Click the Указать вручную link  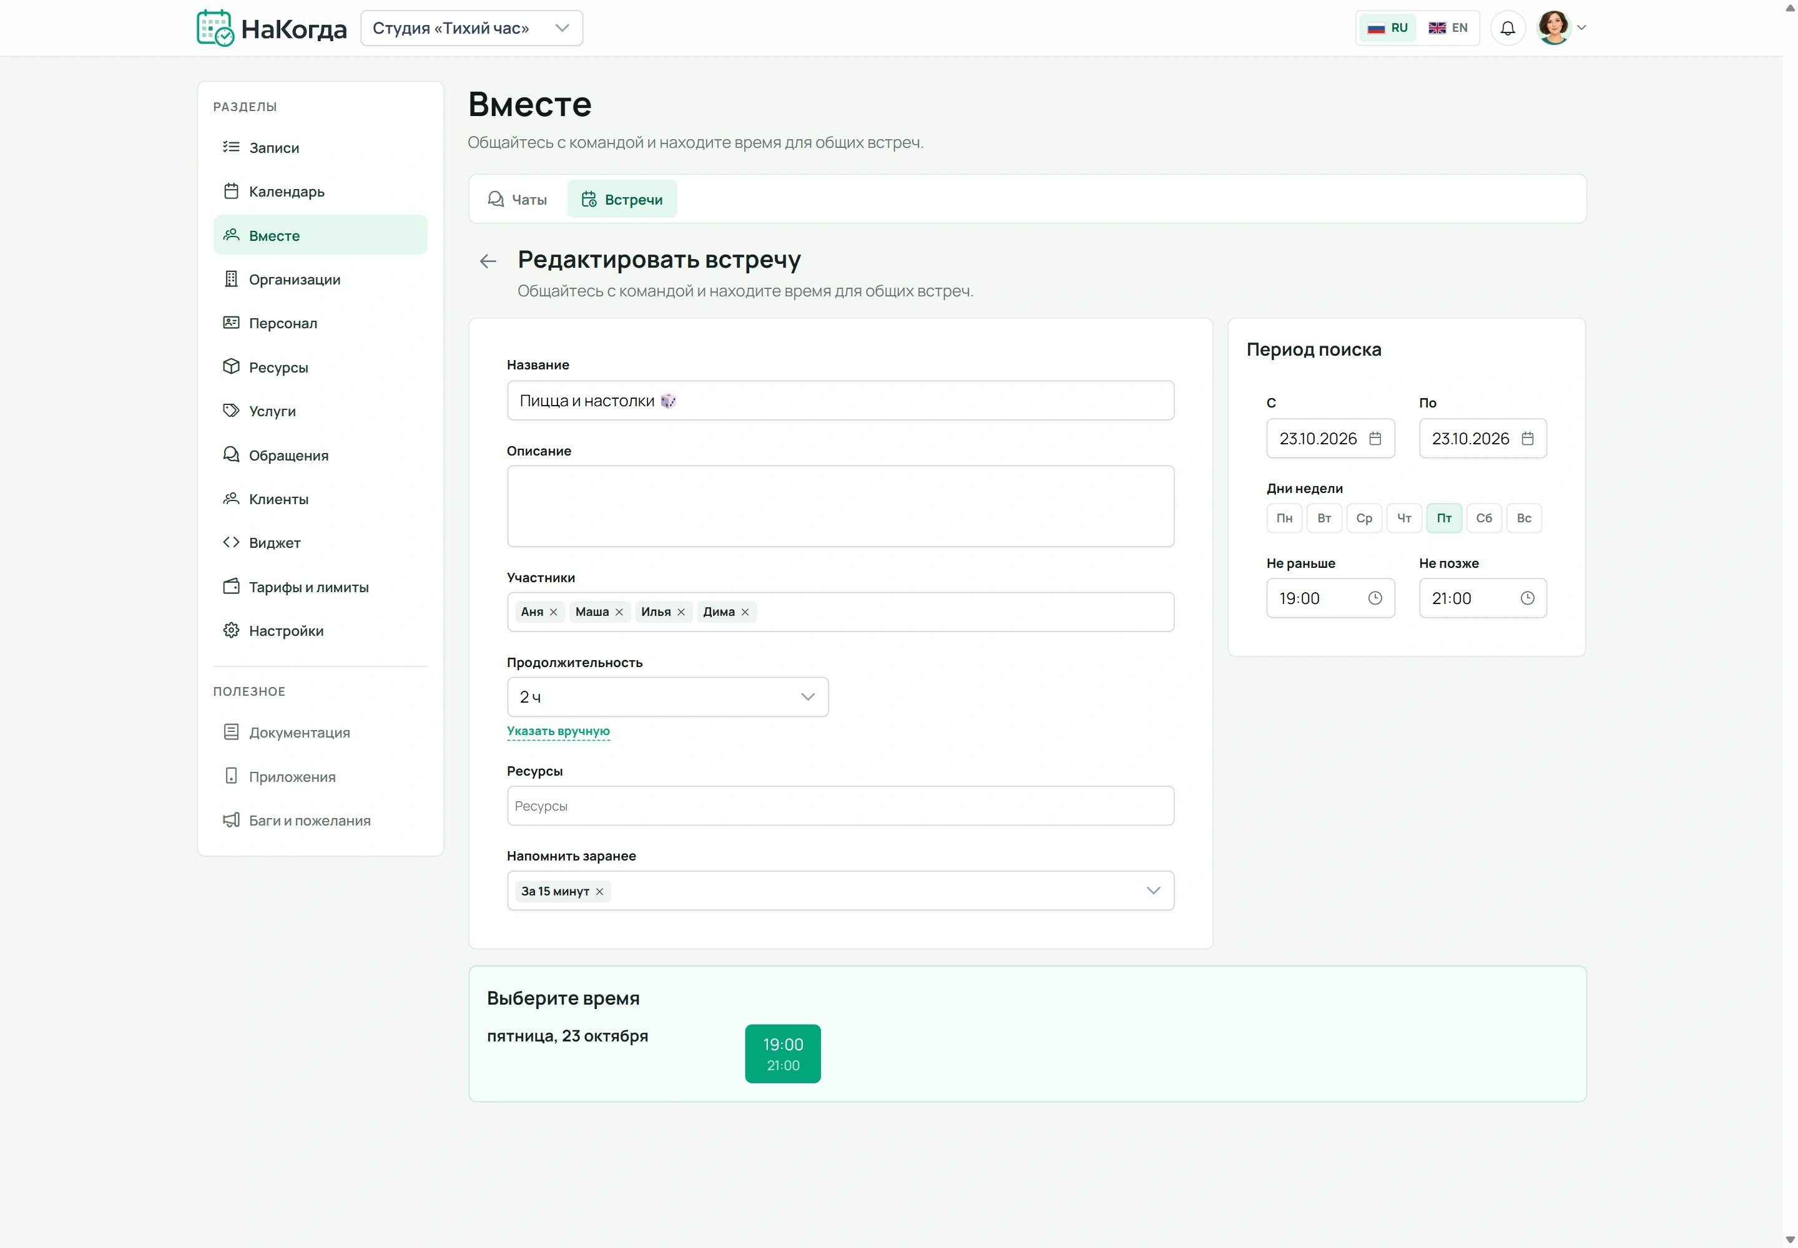558,731
